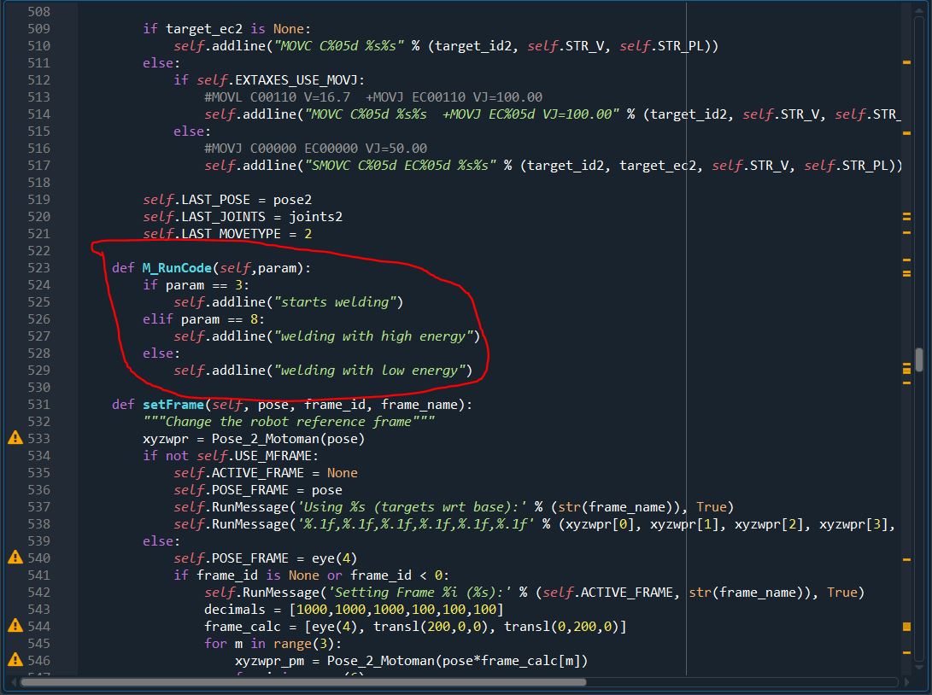This screenshot has width=932, height=695.
Task: Click the M_RunCode function name
Action: click(177, 267)
